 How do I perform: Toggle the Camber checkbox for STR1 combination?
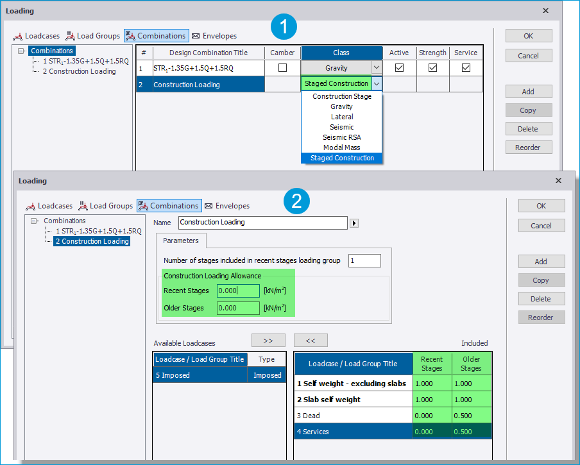pos(282,67)
